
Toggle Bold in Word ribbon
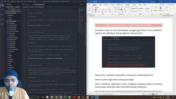pyautogui.click(x=95, y=10)
